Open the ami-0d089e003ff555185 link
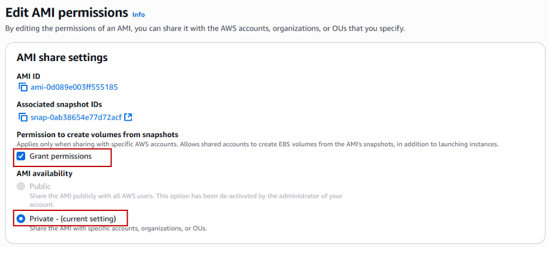The image size is (556, 253). point(74,87)
